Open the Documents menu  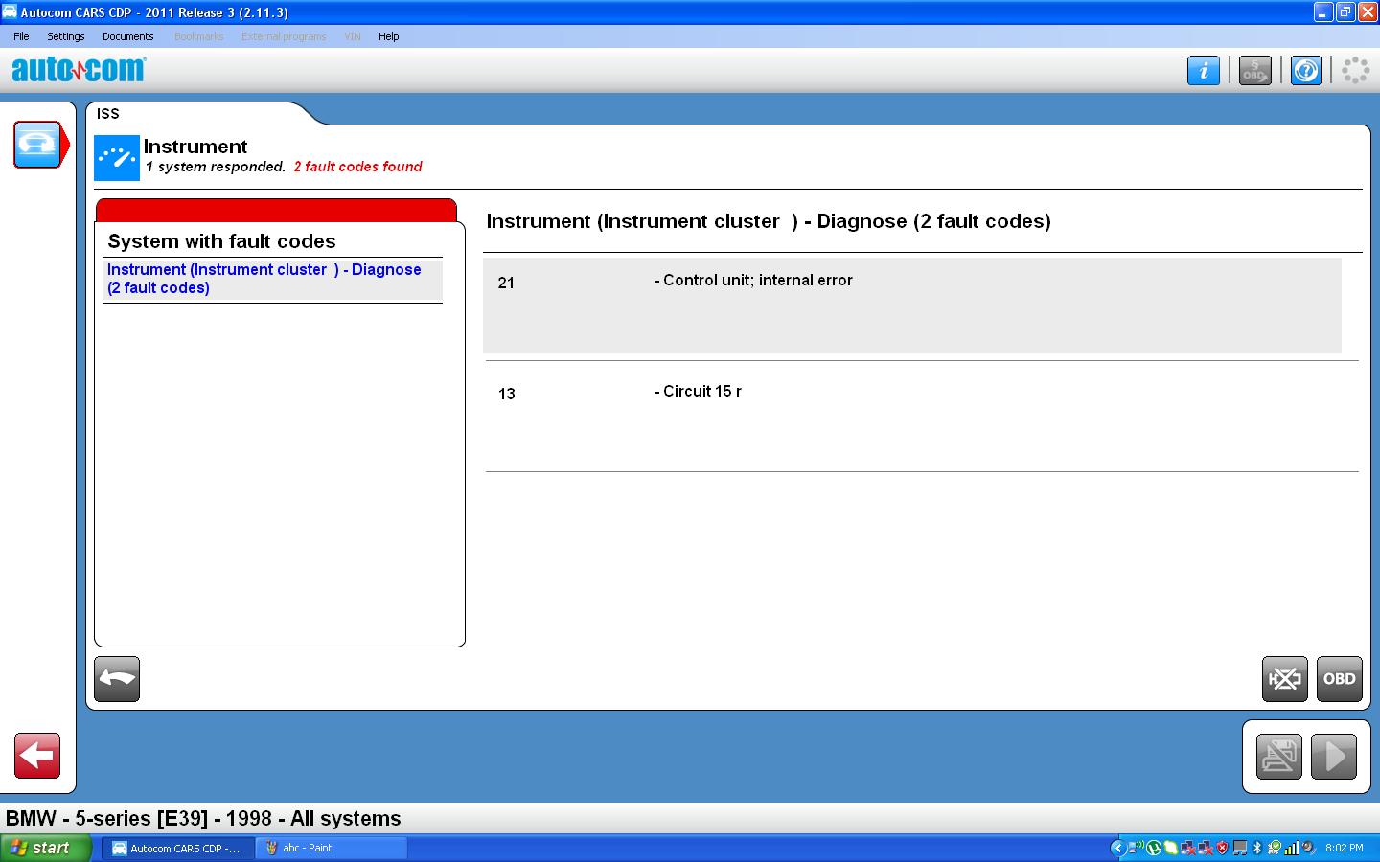(x=127, y=36)
